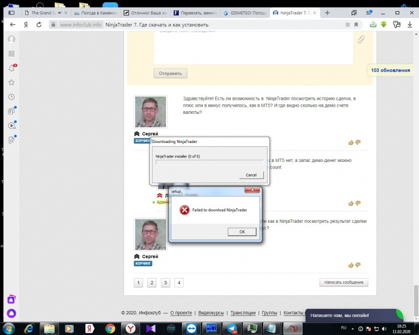The width and height of the screenshot is (419, 335).
Task: Click Написать сообщение button
Action: (344, 282)
